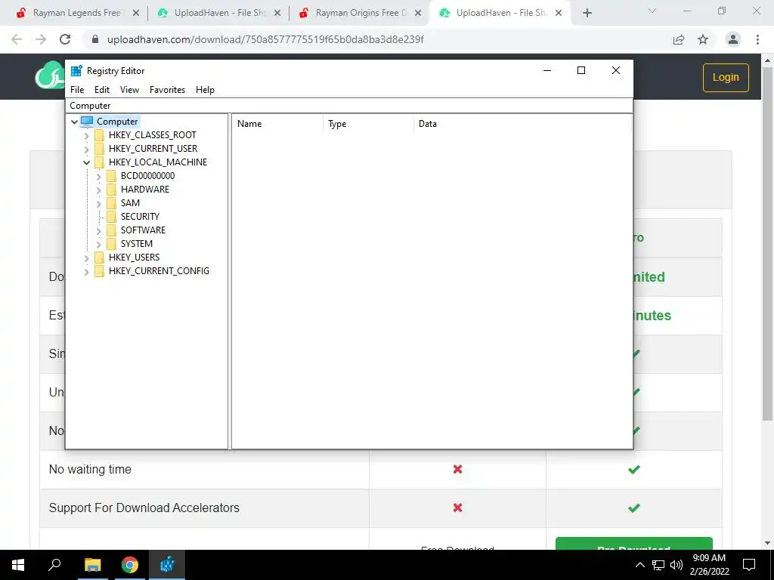774x580 pixels.
Task: Click Registry Editor taskbar icon
Action: click(167, 565)
